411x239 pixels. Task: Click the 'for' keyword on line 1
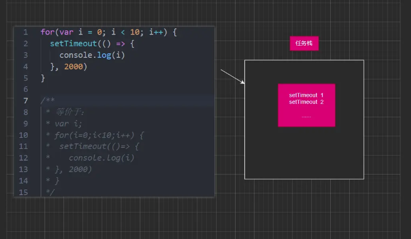coord(47,32)
